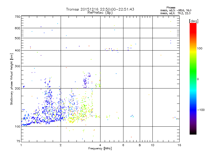
Task: Click the colorbar tick label '100'
Action: point(200,48)
